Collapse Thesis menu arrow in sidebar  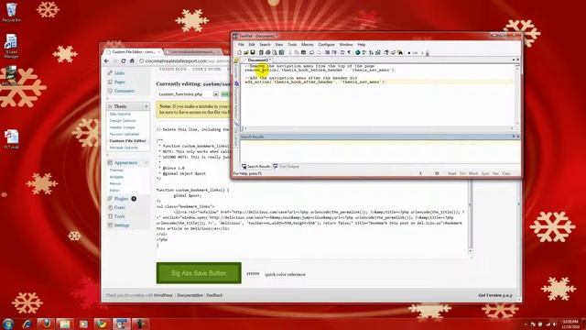click(x=146, y=106)
